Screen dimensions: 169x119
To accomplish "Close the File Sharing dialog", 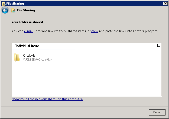I will (x=165, y=4).
